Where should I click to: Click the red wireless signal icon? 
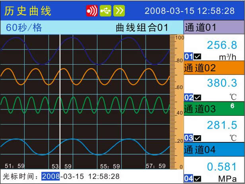(92, 11)
